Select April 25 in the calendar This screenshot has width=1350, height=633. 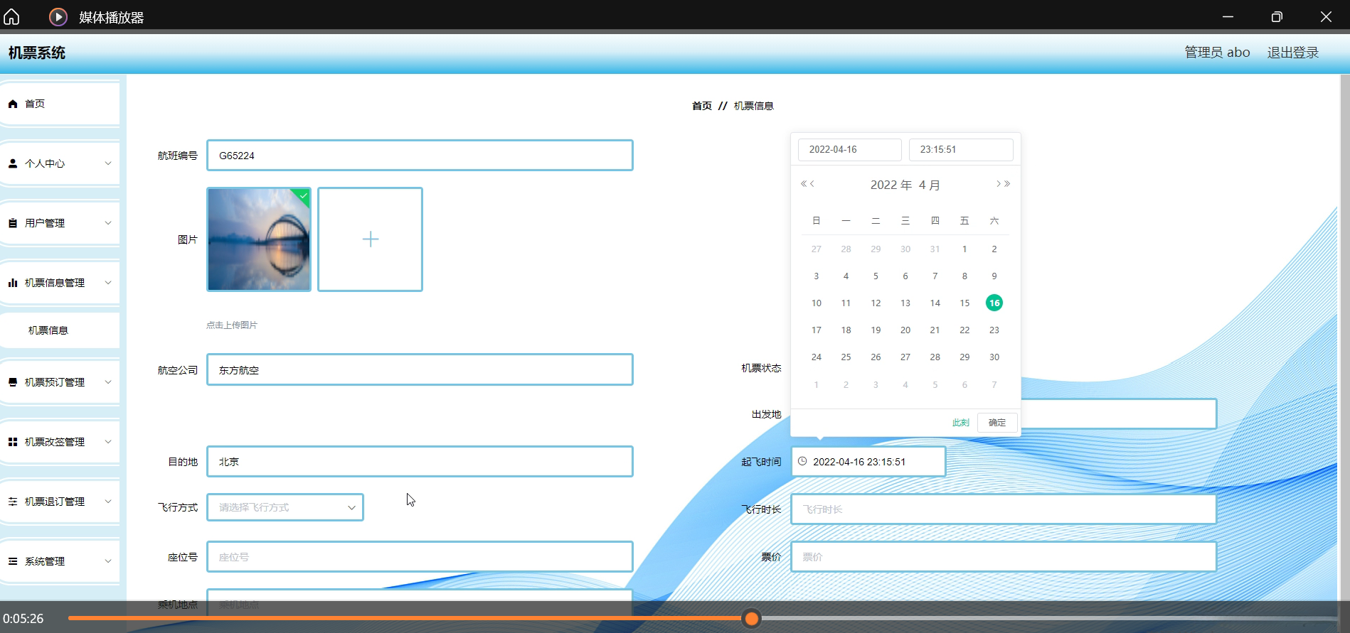coord(846,357)
